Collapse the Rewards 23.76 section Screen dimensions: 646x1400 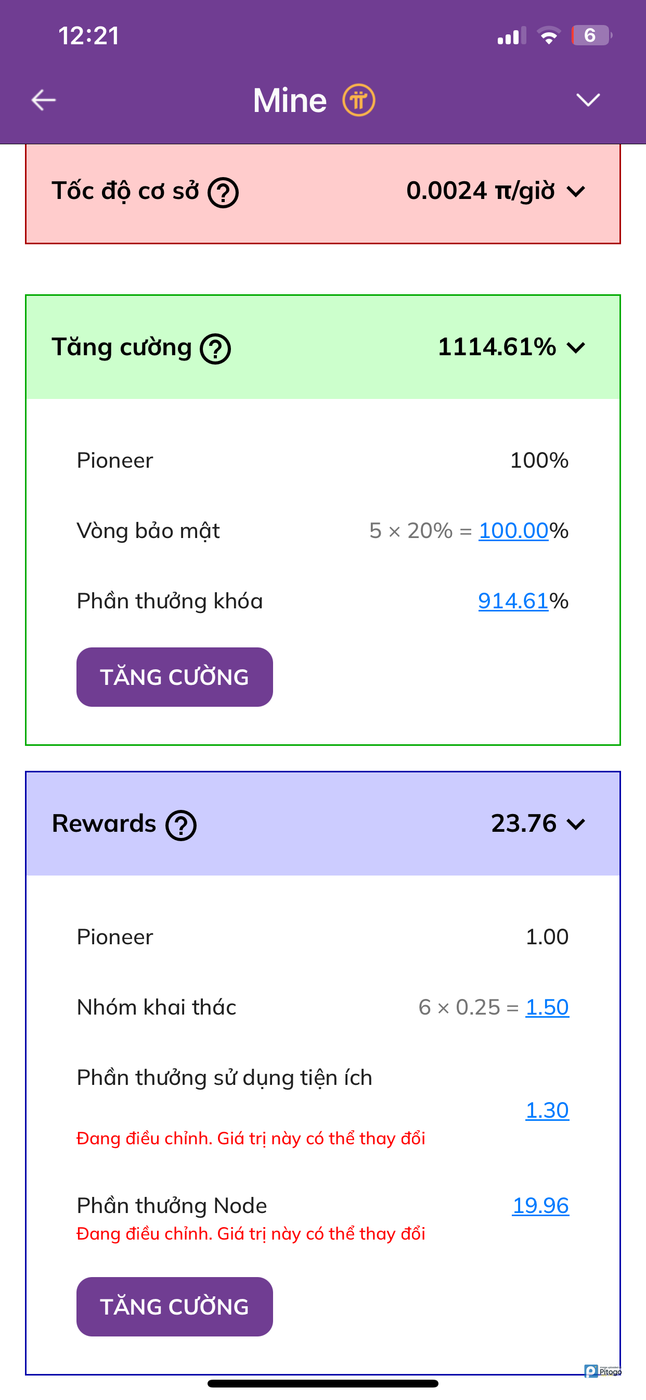coord(576,824)
